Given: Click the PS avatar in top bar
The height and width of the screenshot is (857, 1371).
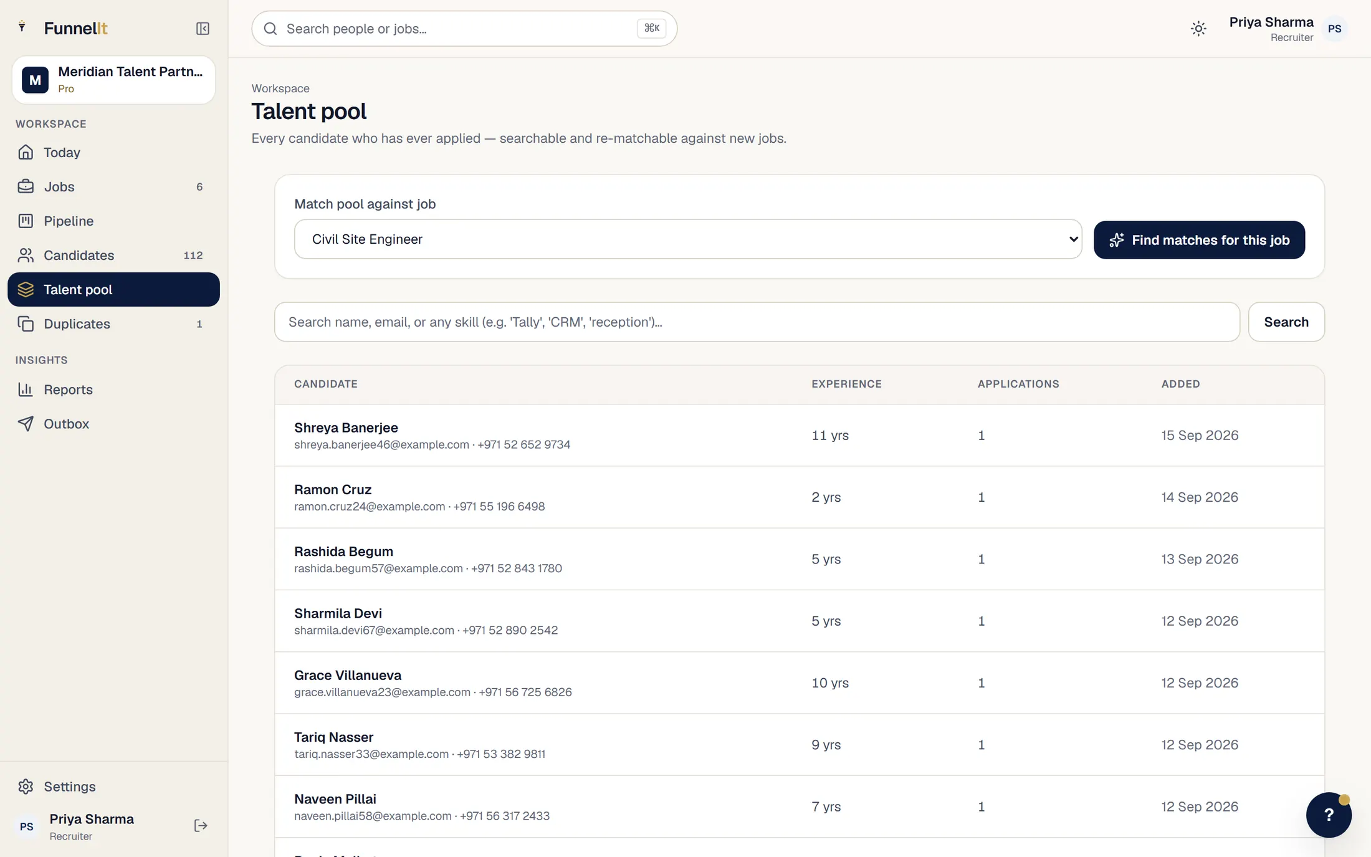Looking at the screenshot, I should (1334, 29).
